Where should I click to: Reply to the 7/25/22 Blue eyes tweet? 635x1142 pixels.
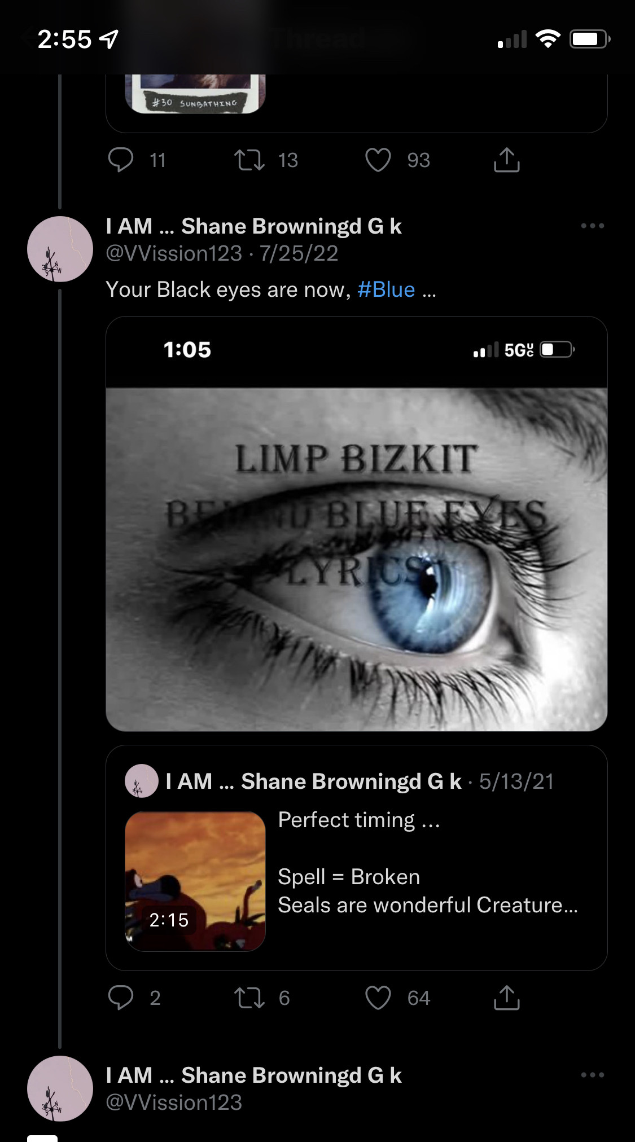[x=121, y=998]
